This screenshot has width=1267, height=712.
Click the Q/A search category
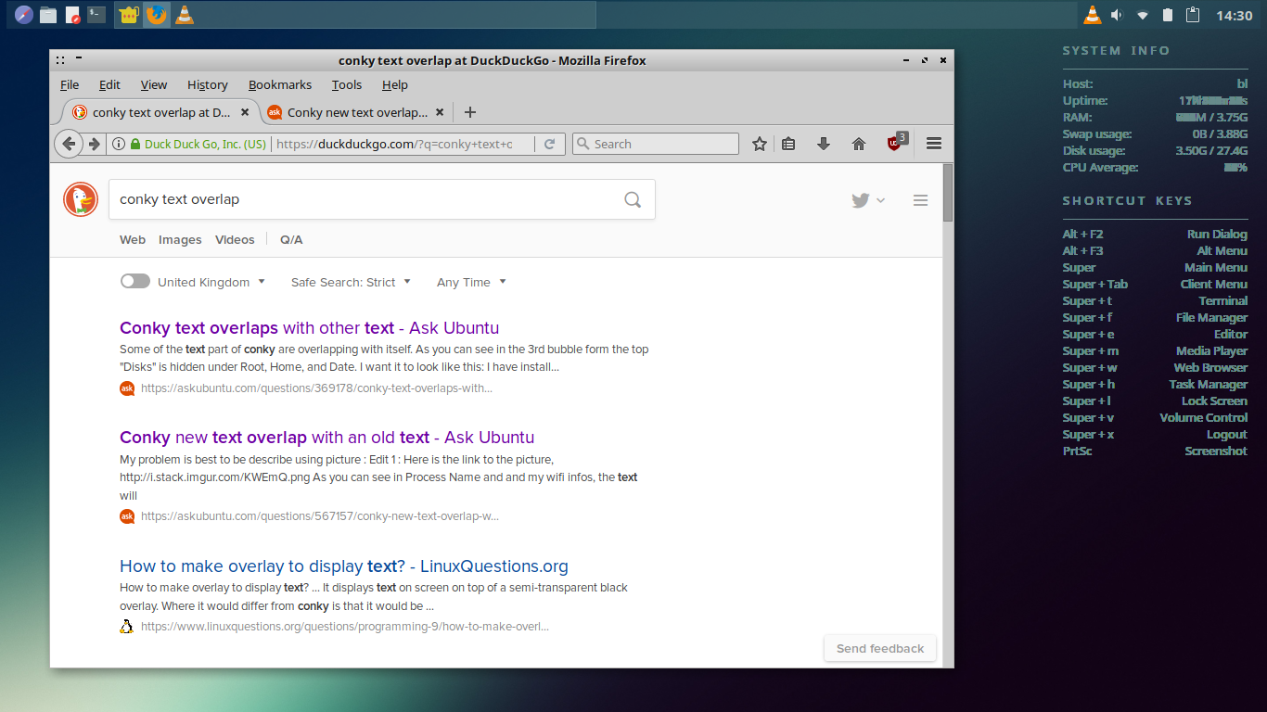[x=291, y=239]
